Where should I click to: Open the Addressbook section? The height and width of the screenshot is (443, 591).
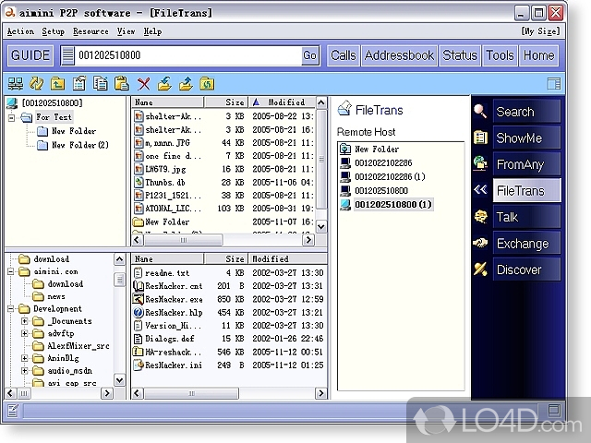(399, 55)
